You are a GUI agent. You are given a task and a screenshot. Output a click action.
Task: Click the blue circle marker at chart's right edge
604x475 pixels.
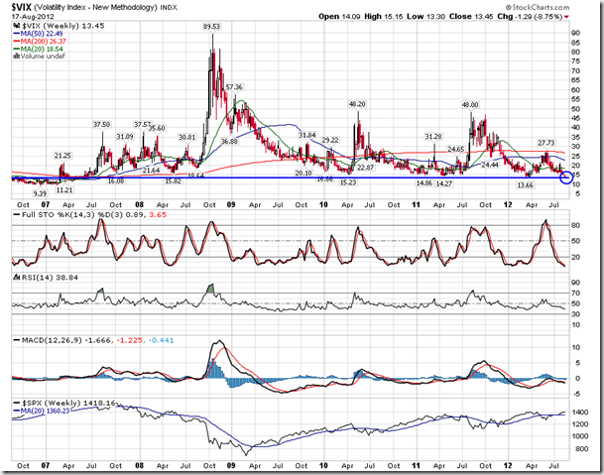click(566, 177)
